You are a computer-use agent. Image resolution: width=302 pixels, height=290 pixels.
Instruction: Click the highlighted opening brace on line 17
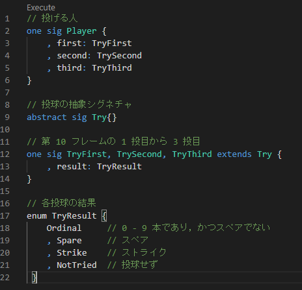tap(104, 216)
